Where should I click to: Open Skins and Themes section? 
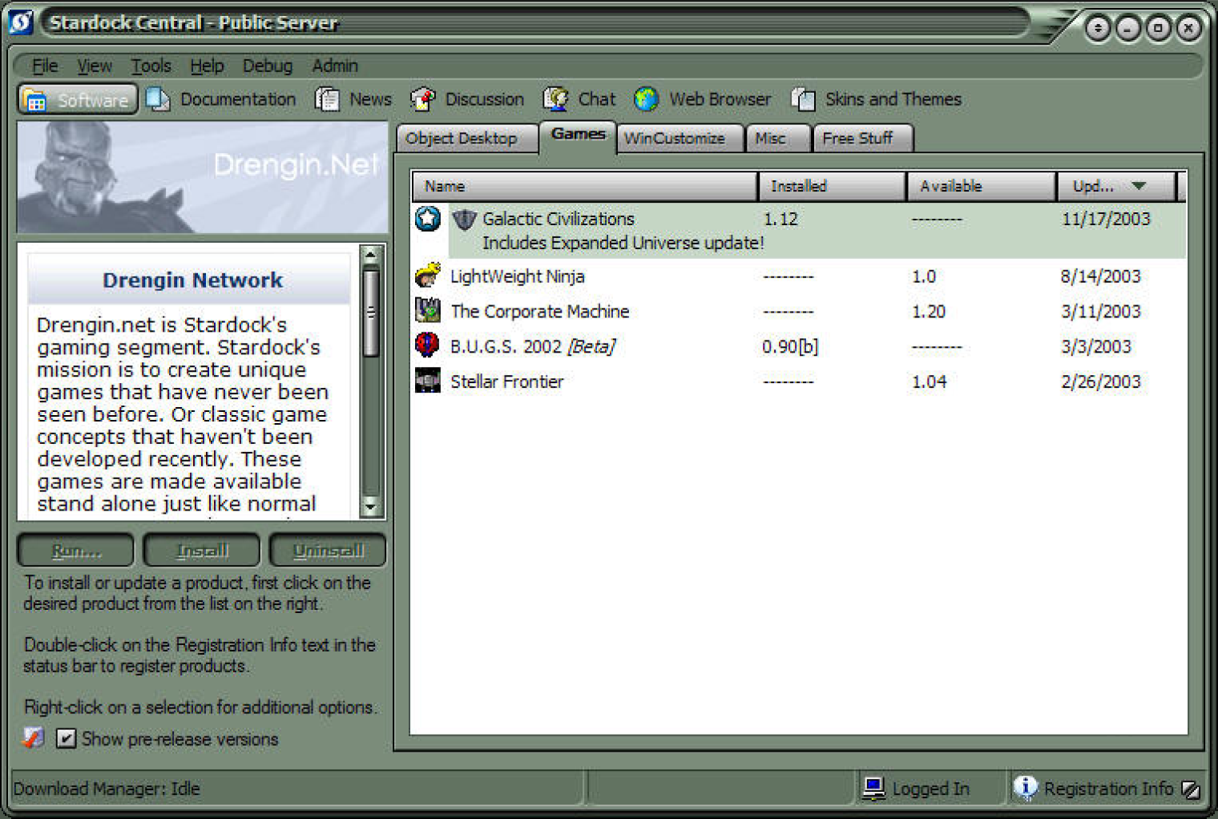pyautogui.click(x=877, y=99)
